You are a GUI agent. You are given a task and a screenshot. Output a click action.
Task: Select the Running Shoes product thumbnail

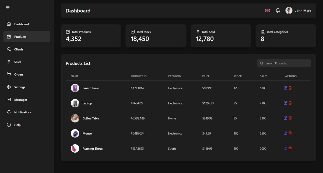[75, 149]
